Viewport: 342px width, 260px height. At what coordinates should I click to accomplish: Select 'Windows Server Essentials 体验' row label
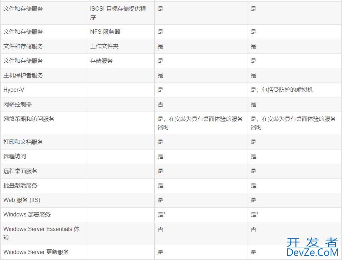click(42, 233)
